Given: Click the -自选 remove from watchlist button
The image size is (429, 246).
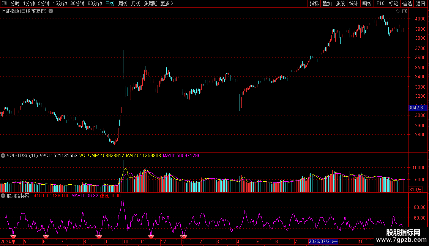Looking at the screenshot, I should click(x=407, y=3).
